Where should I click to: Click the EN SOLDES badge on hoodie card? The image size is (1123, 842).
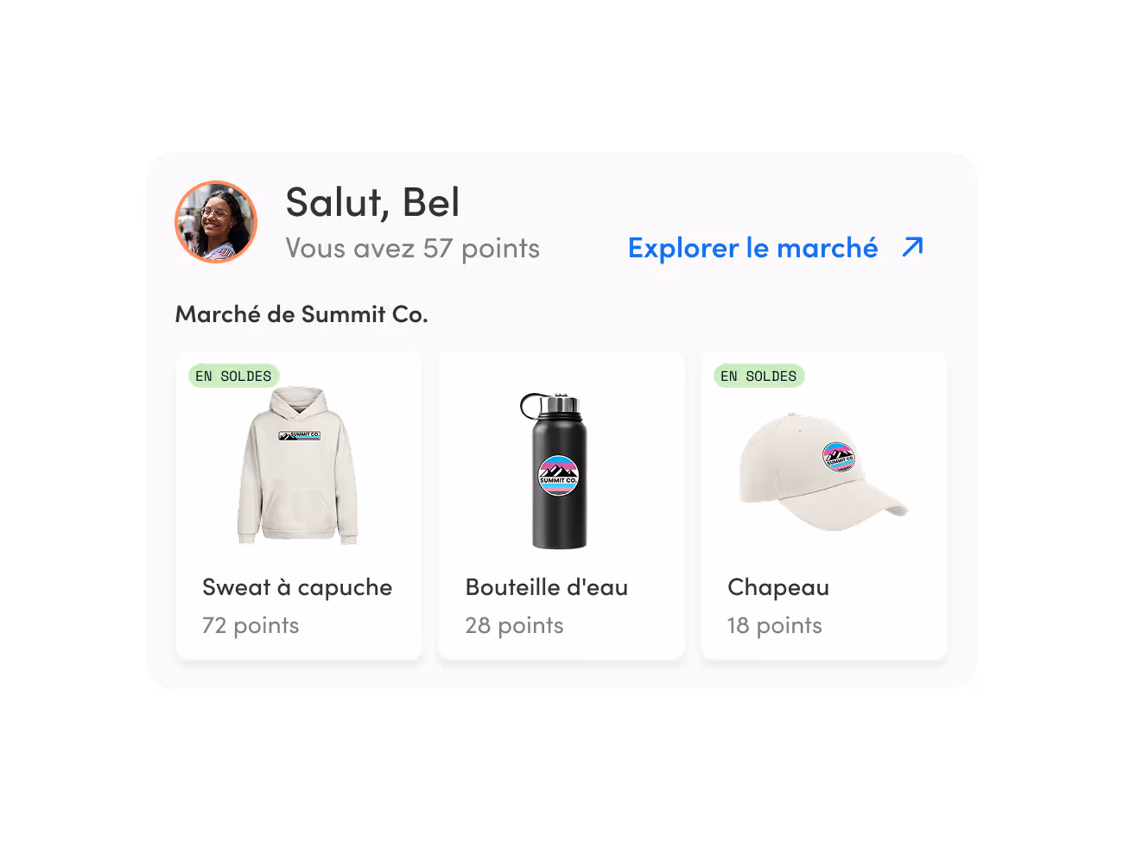point(233,376)
